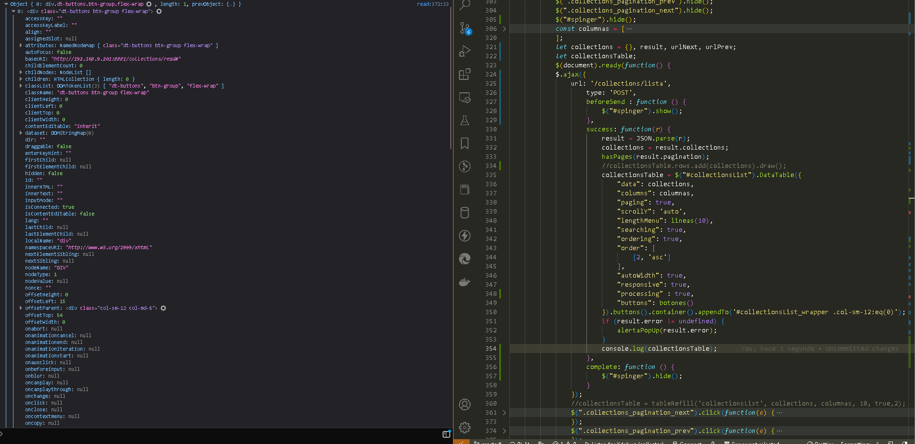Click '$(document).ready(function() {' on line 323
The width and height of the screenshot is (915, 444).
point(613,65)
